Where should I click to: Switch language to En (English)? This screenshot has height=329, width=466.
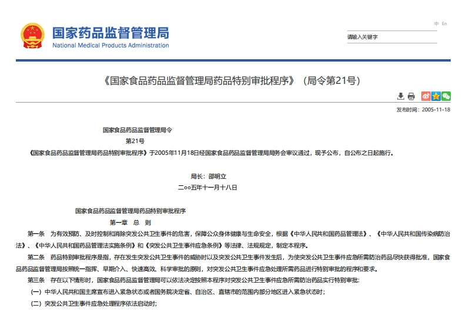tap(444, 23)
